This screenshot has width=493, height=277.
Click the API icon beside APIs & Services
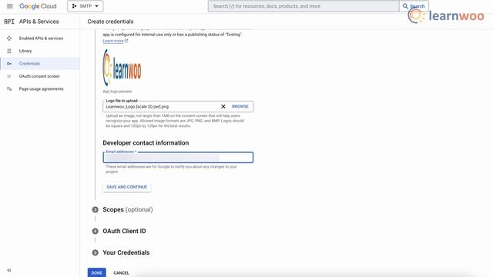(x=9, y=22)
